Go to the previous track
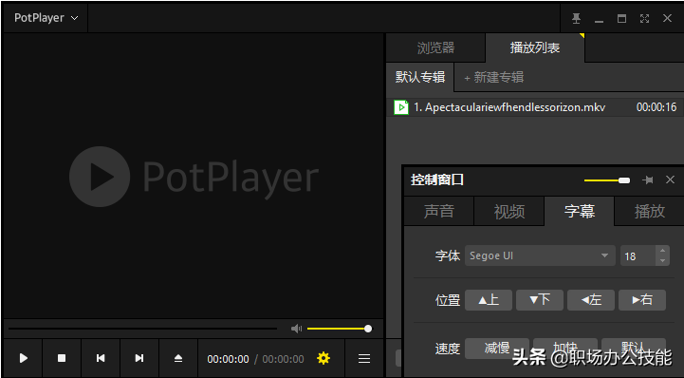 (x=101, y=358)
